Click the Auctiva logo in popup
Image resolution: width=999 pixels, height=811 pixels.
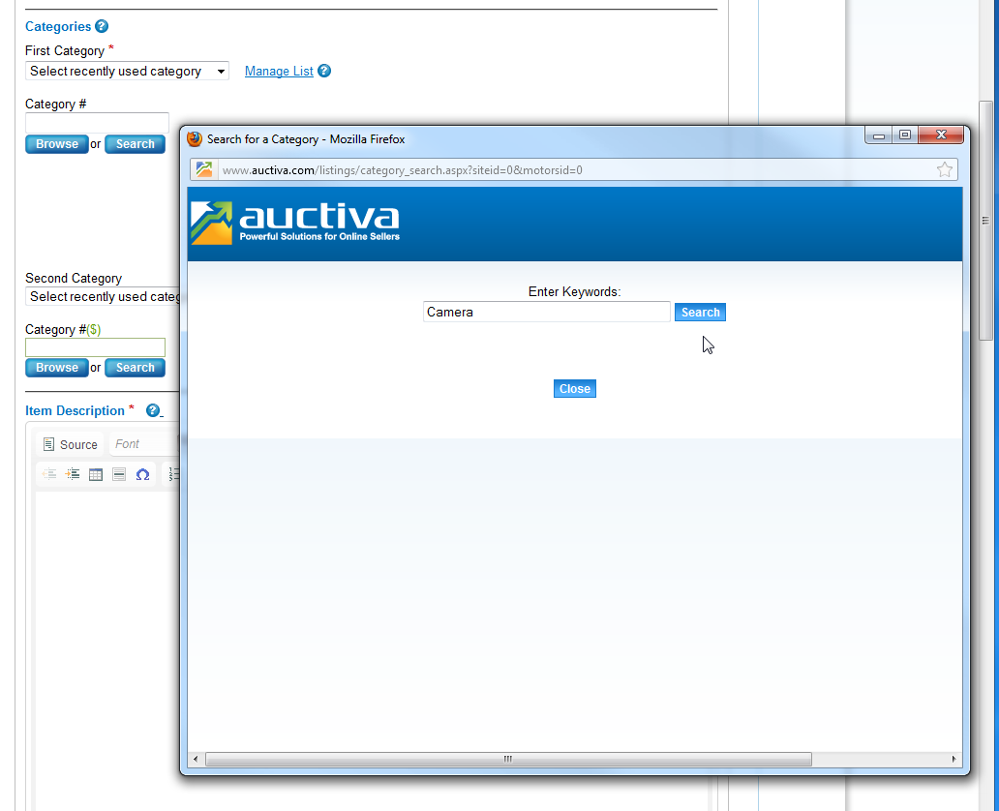[x=295, y=223]
